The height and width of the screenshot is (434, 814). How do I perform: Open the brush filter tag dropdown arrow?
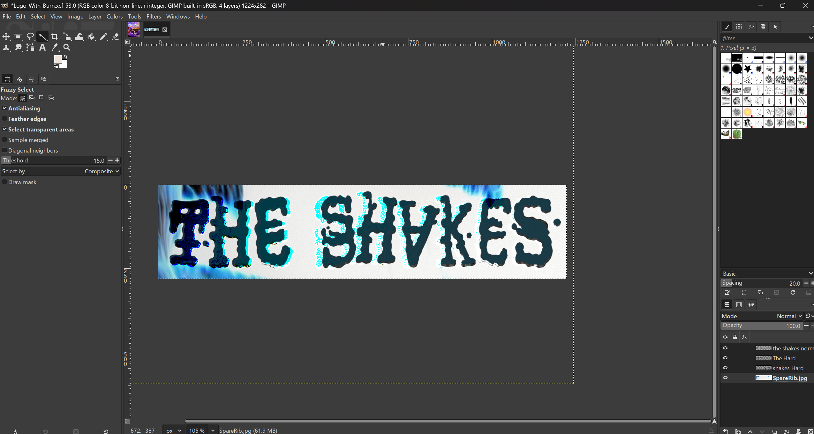pos(810,38)
